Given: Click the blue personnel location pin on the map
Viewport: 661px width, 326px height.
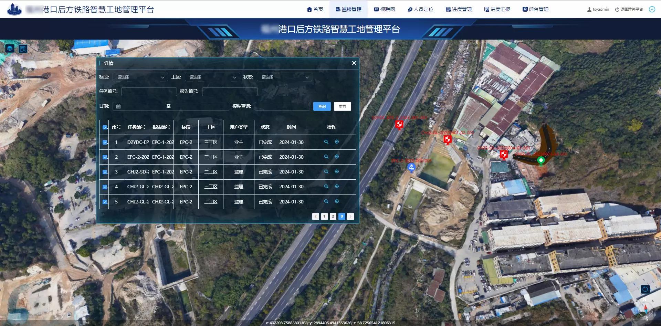Looking at the screenshot, I should pos(411,167).
